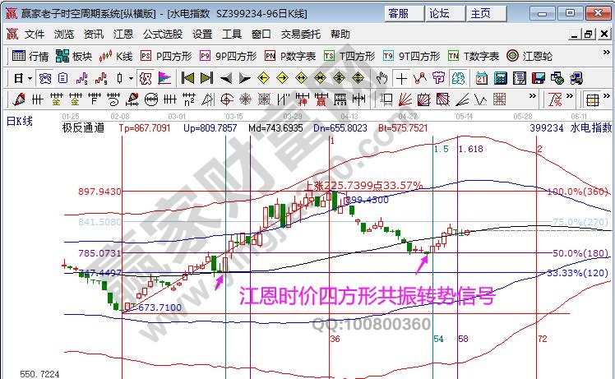Select the T数字表 tool
615x379 pixels.
[x=474, y=57]
